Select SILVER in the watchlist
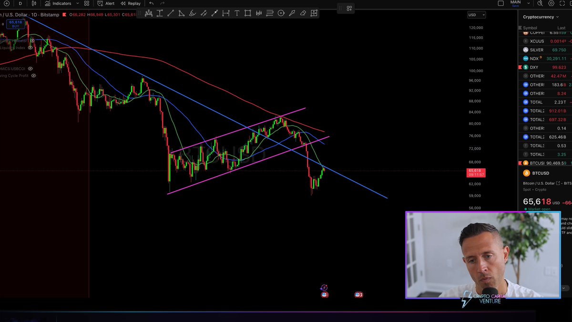 coord(545,50)
